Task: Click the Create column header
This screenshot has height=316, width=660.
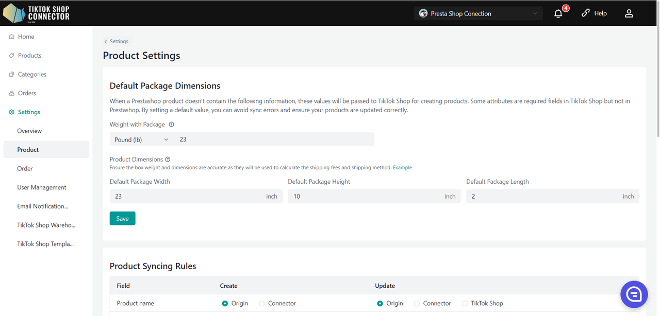Action: tap(229, 286)
